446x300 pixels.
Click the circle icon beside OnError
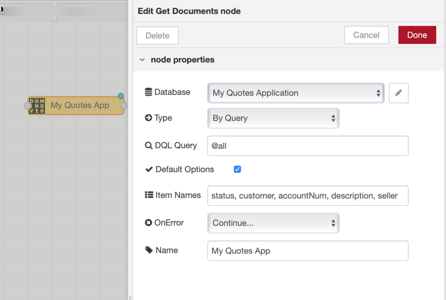pos(148,223)
